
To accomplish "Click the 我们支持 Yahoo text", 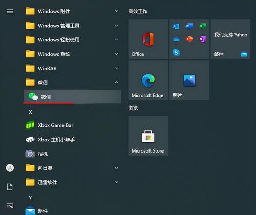I will [230, 35].
